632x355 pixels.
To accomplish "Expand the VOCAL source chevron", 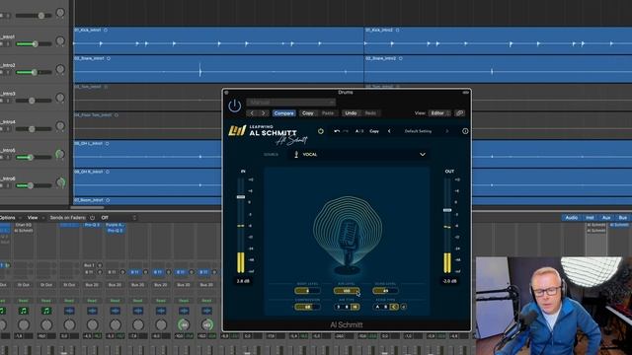I will pos(423,154).
